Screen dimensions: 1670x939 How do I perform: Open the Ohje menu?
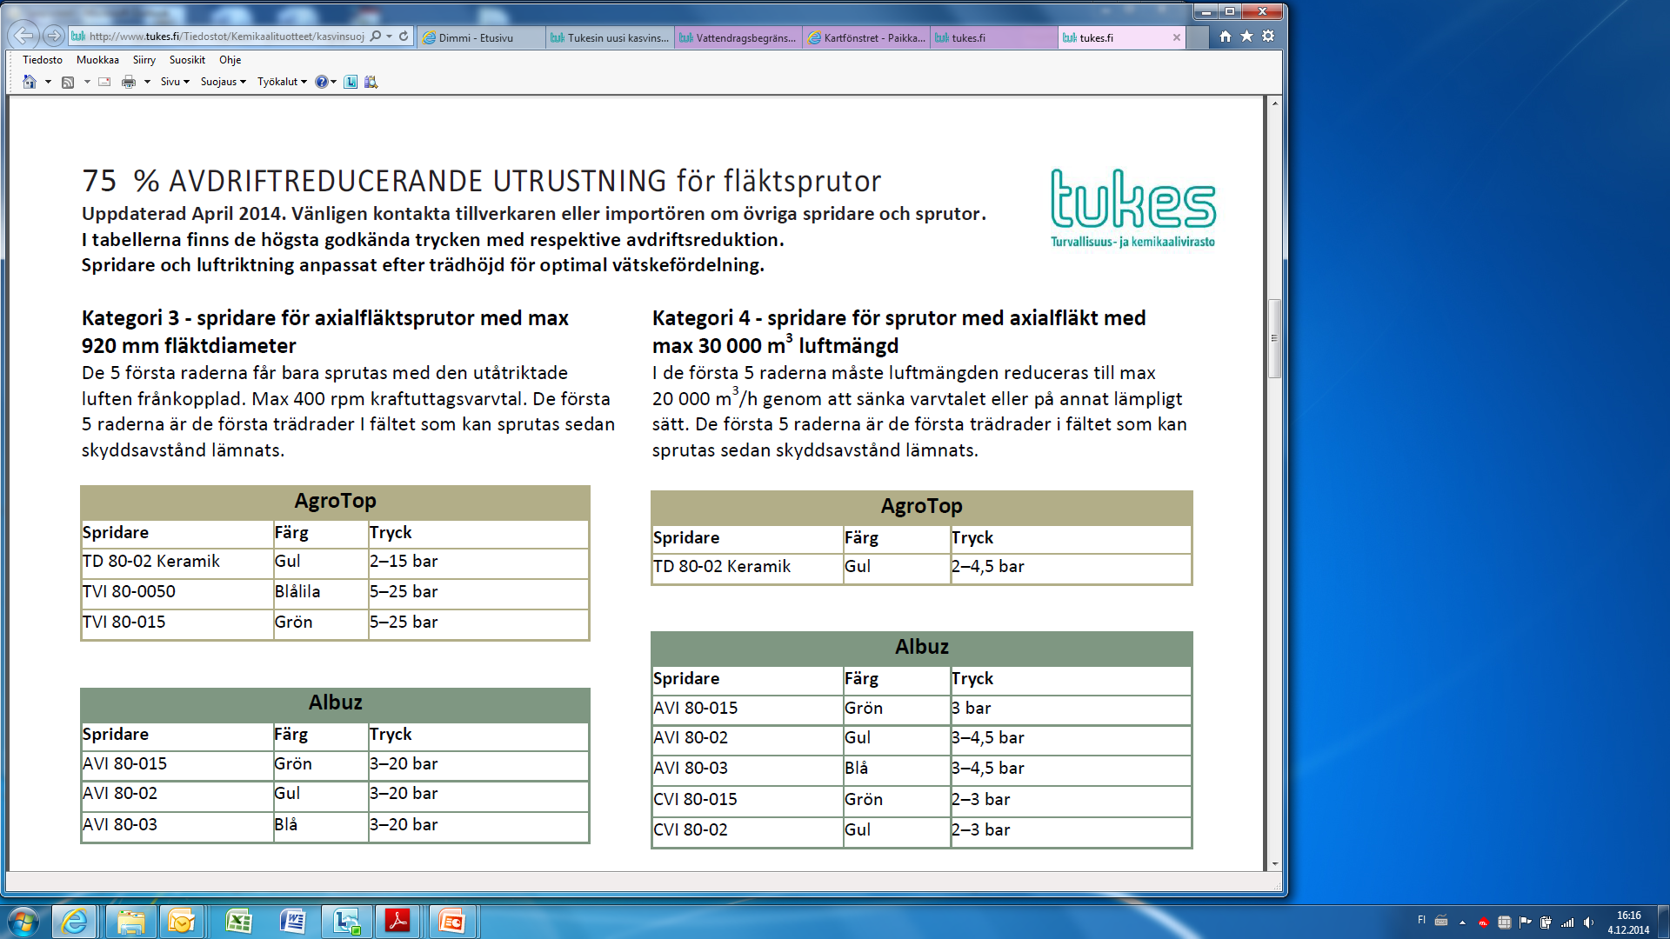click(230, 60)
